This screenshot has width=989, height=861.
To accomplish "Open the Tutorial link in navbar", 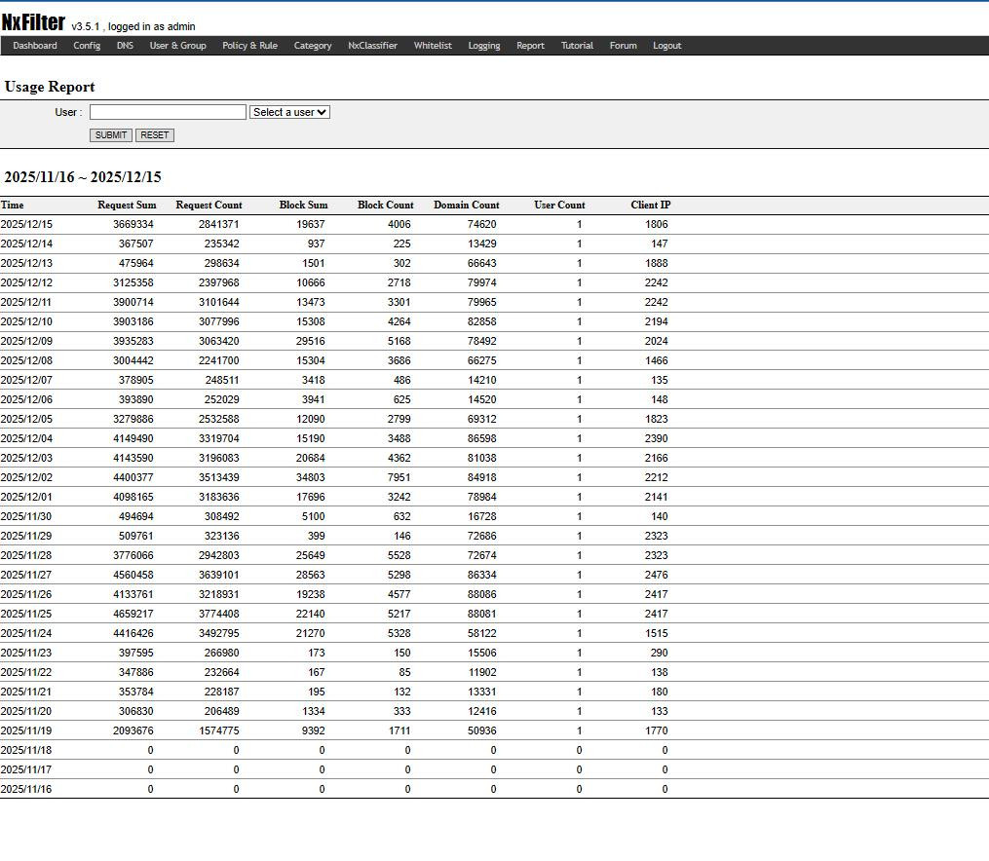I will 577,46.
